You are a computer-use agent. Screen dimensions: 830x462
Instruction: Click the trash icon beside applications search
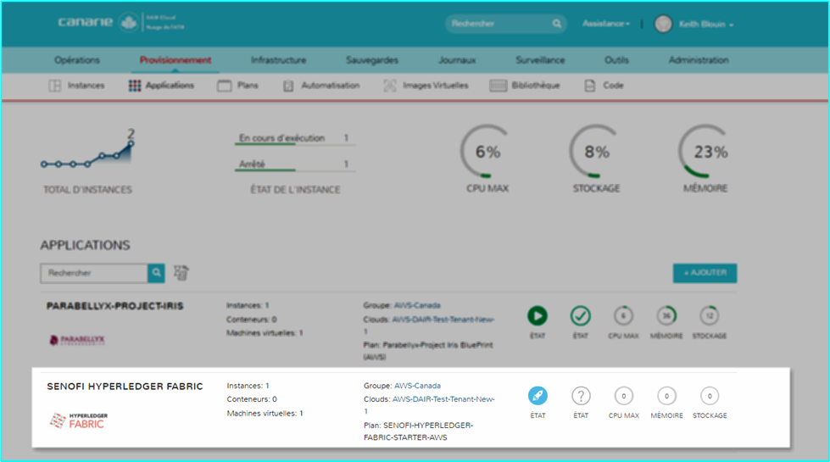click(181, 273)
